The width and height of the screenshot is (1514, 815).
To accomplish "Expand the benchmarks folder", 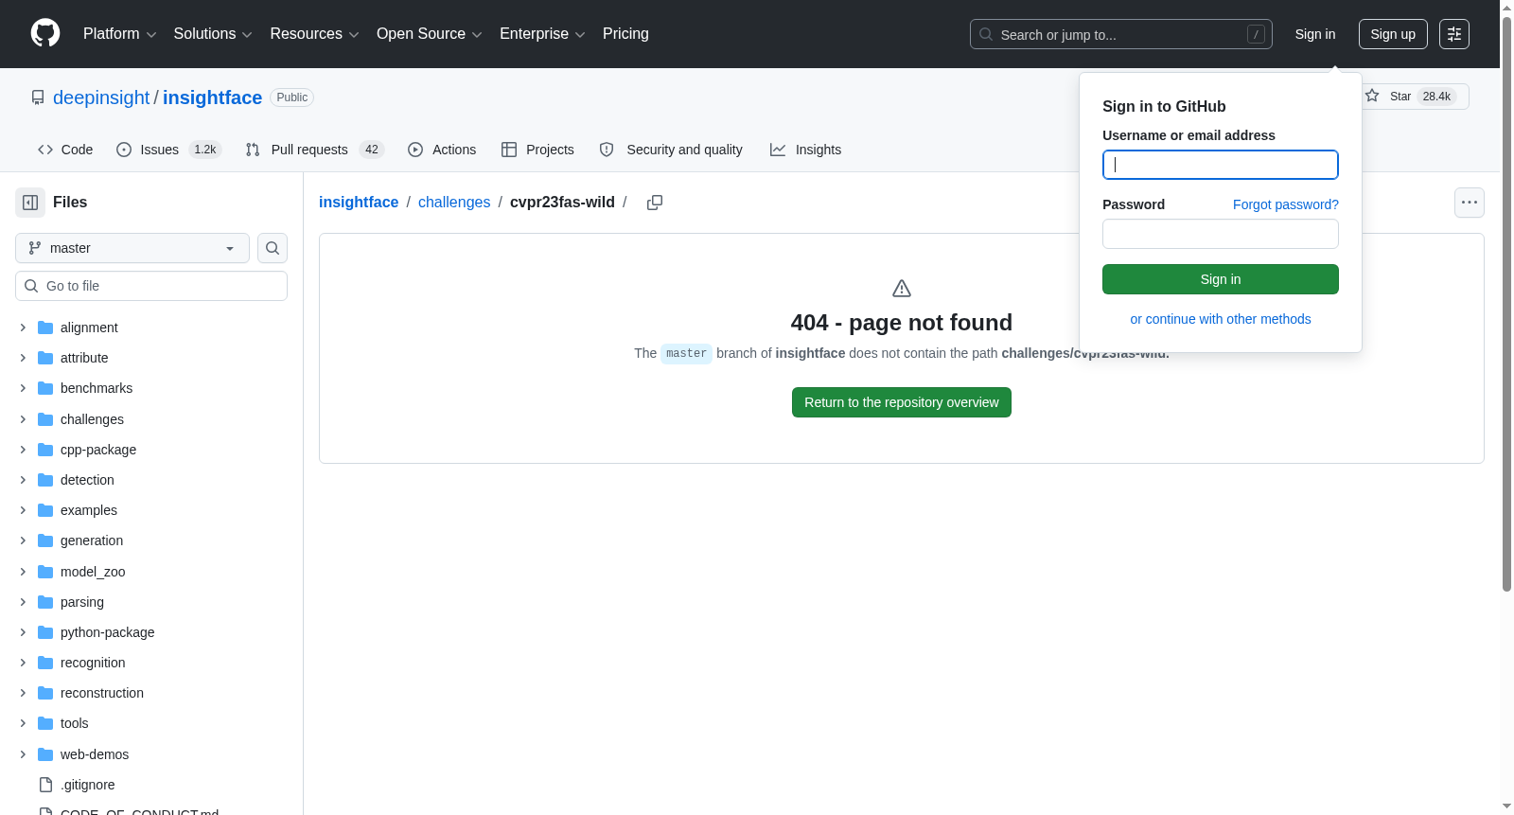I will 23,388.
